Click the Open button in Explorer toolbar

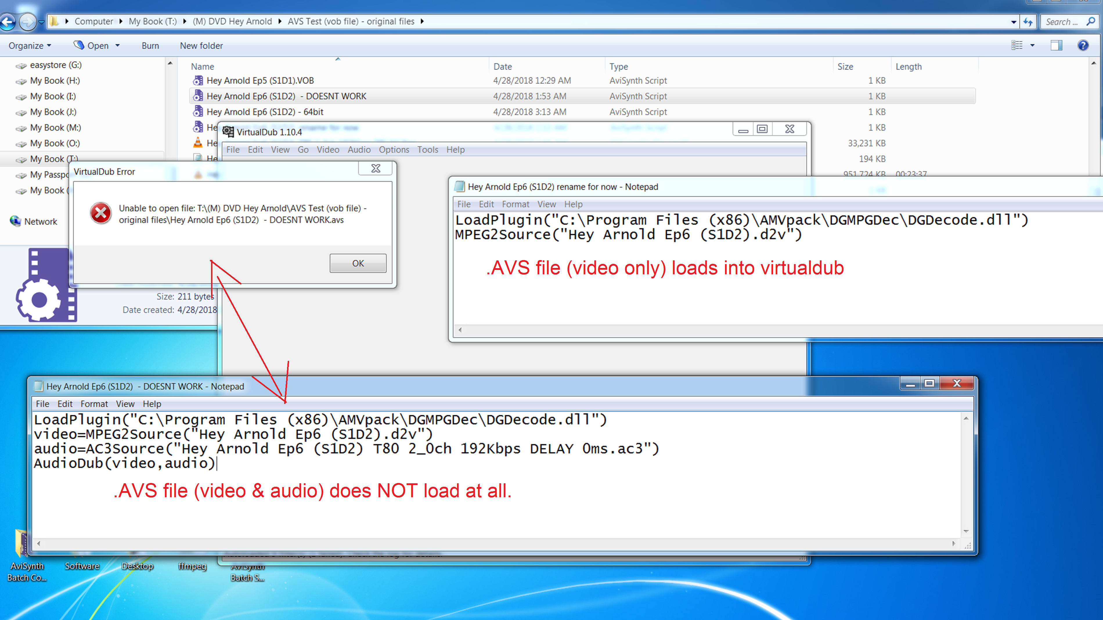91,46
